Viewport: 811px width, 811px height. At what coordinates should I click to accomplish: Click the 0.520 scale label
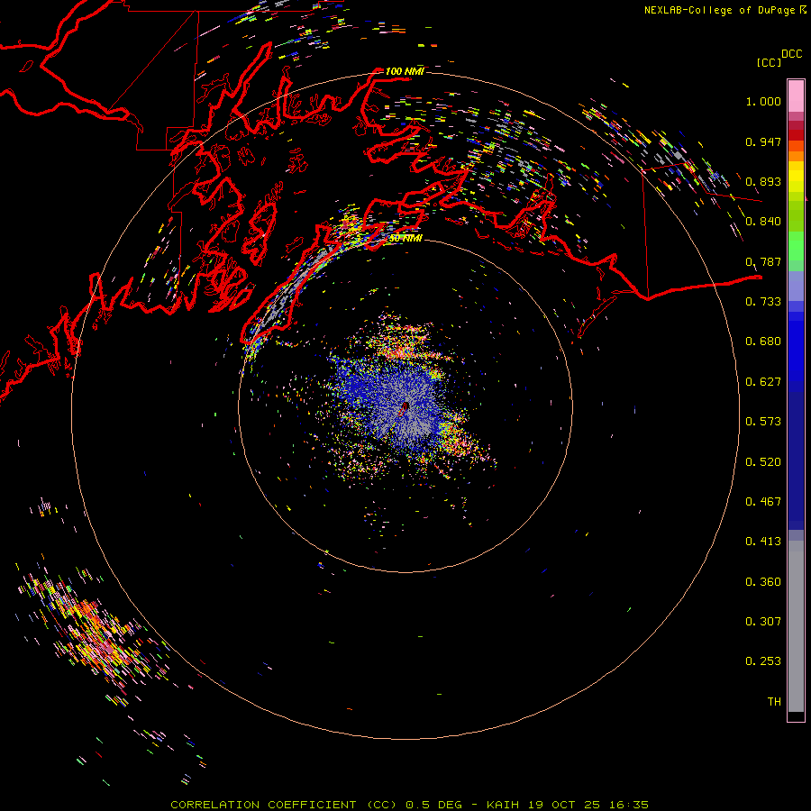click(x=763, y=462)
